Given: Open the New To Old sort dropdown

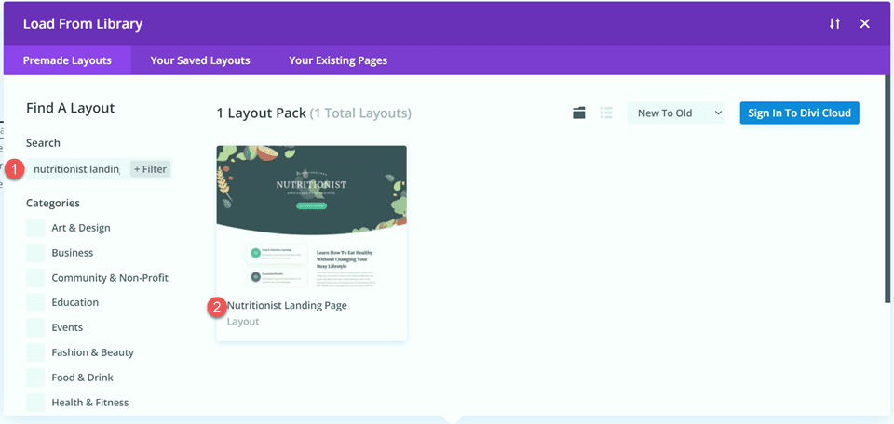Looking at the screenshot, I should click(x=675, y=113).
